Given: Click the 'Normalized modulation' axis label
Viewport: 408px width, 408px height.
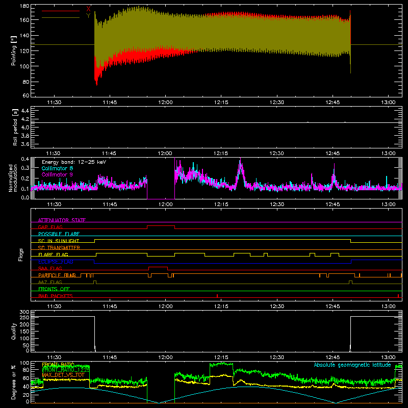Looking at the screenshot, I should pos(13,178).
